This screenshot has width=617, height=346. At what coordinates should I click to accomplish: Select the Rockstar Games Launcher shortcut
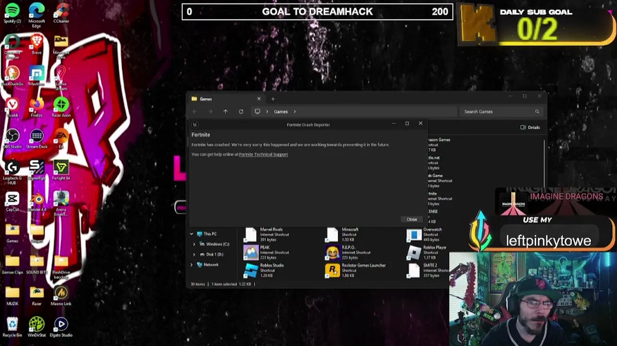click(x=355, y=270)
